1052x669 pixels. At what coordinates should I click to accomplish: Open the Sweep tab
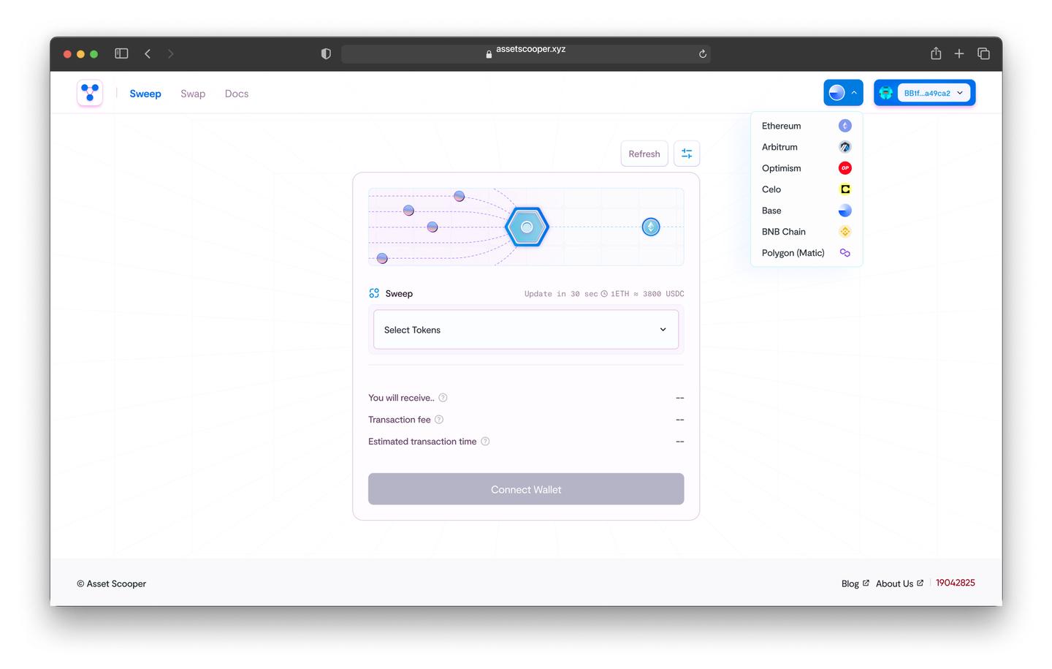[145, 94]
